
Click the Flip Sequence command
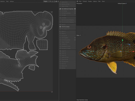pyautogui.click(x=64, y=62)
